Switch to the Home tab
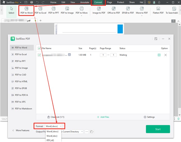181x142 pixels. coord(53,2)
